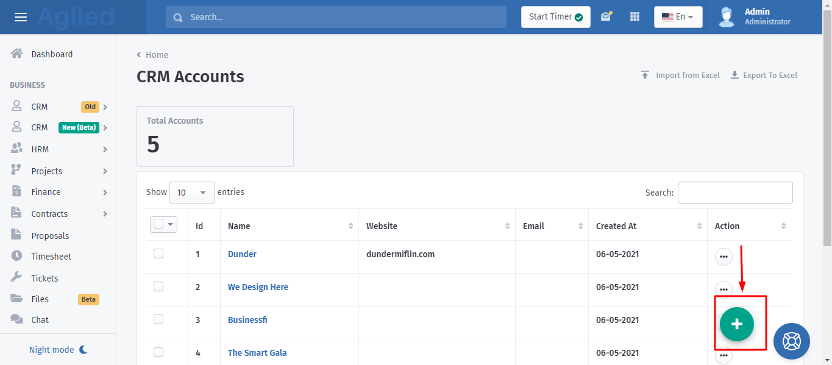Check the checkbox for Dunder row

158,253
